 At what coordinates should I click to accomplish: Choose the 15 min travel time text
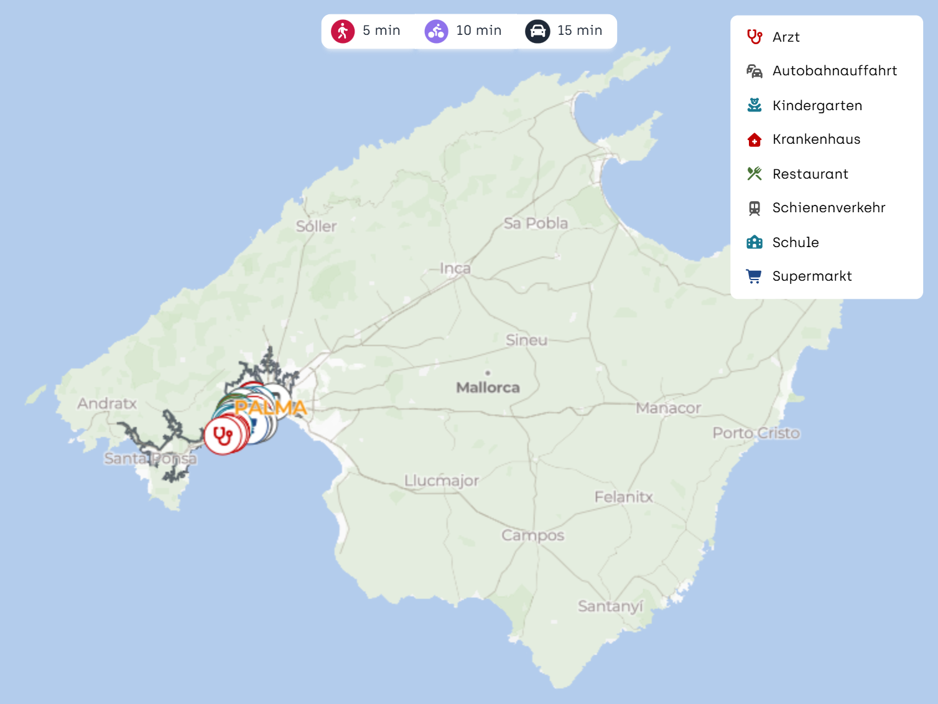tap(580, 31)
